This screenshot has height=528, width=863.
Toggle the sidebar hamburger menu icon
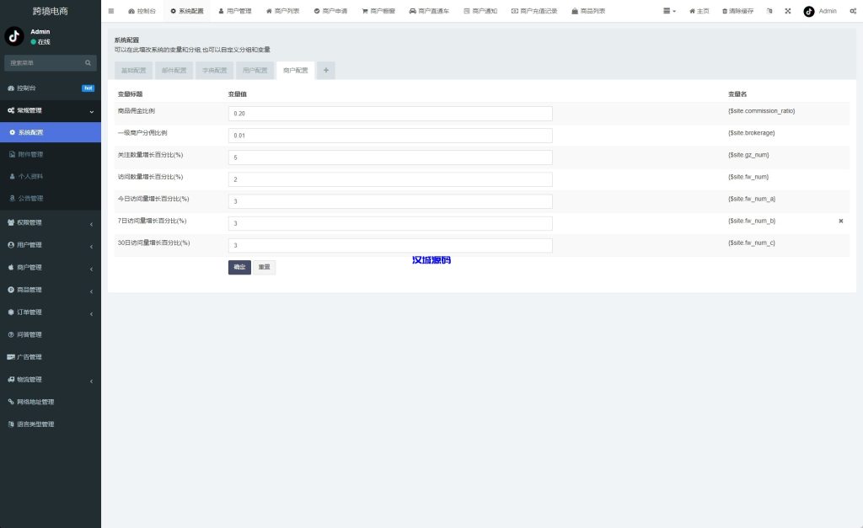pyautogui.click(x=111, y=11)
